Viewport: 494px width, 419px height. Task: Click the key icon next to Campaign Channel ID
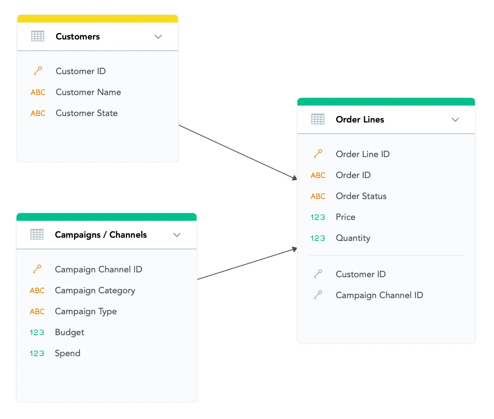(x=37, y=269)
